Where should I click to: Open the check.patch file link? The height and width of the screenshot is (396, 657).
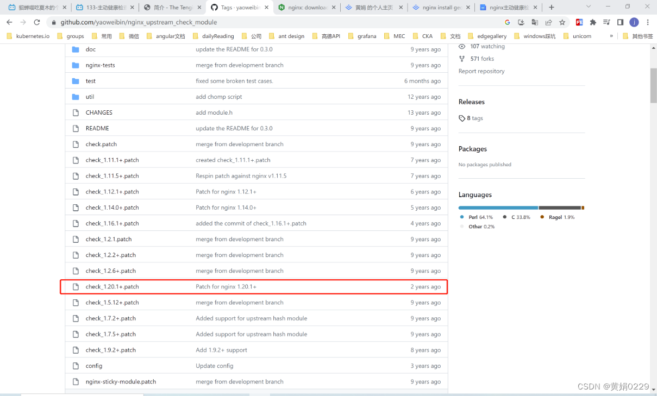coord(101,144)
